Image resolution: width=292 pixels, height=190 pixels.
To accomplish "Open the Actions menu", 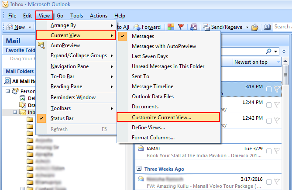I will tap(99, 16).
